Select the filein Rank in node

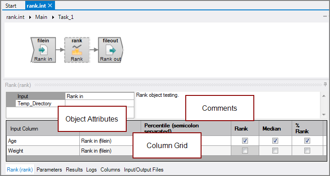point(43,50)
